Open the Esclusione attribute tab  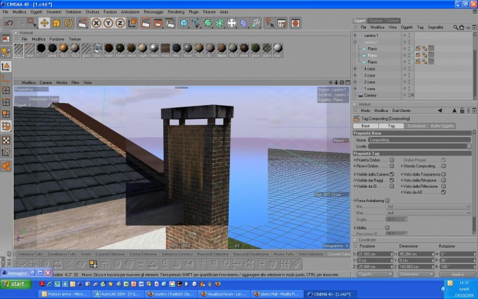pyautogui.click(x=417, y=126)
